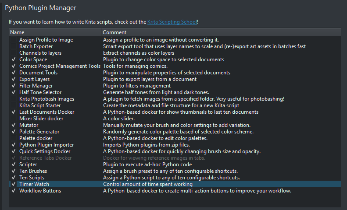Open the Krita Scripting School link
This screenshot has height=210, width=347.
click(172, 22)
